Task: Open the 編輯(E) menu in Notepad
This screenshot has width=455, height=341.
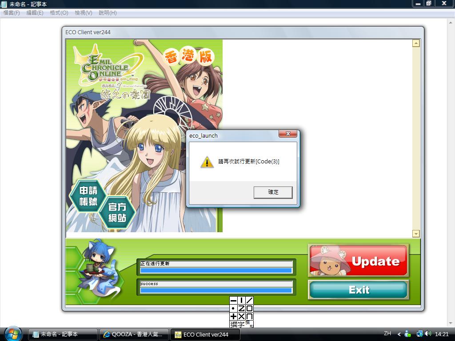Action: (35, 13)
